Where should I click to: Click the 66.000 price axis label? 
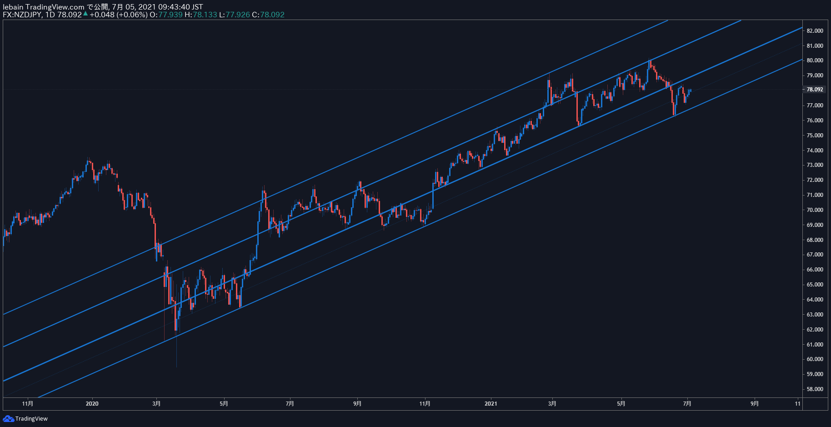(815, 270)
